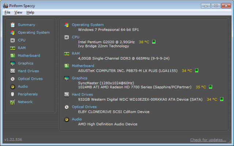
Task: Click the Audio speaker icon in main panel
Action: pos(67,119)
